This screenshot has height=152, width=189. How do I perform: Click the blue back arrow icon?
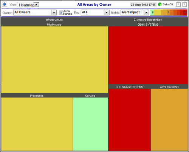[x=5, y=5]
